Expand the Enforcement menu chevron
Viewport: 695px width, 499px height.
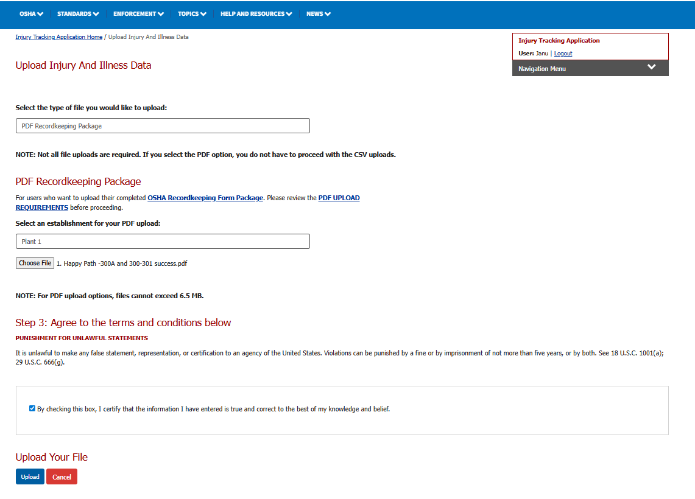(161, 14)
